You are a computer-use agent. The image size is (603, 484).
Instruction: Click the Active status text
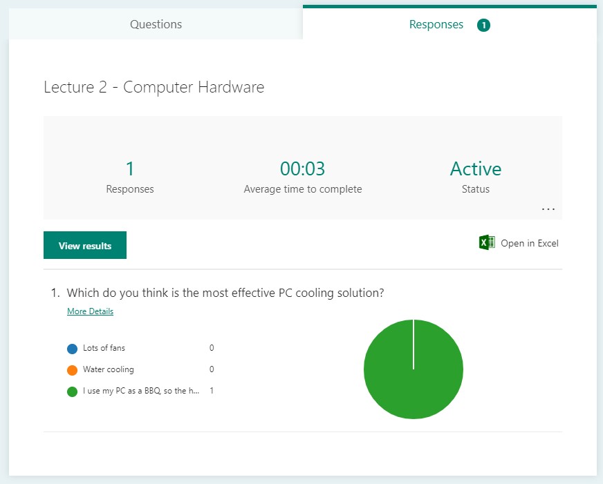(475, 168)
